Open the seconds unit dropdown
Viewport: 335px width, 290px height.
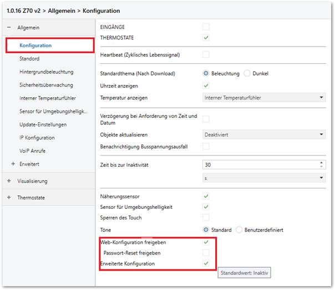[264, 178]
